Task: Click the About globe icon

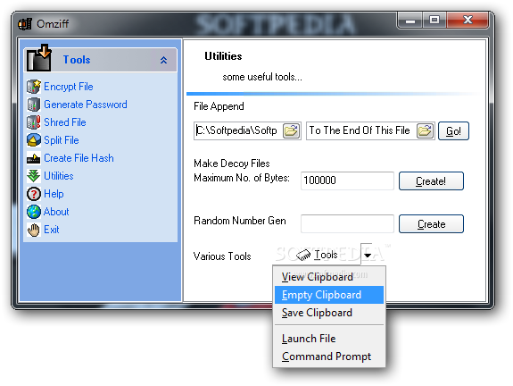Action: (x=33, y=212)
